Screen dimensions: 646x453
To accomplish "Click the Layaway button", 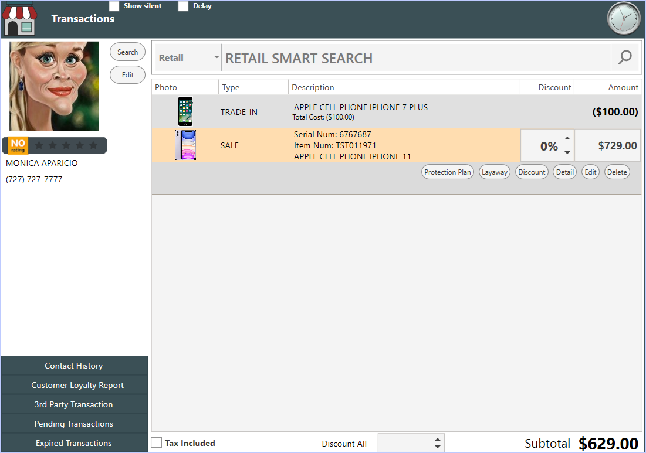I will click(x=495, y=172).
